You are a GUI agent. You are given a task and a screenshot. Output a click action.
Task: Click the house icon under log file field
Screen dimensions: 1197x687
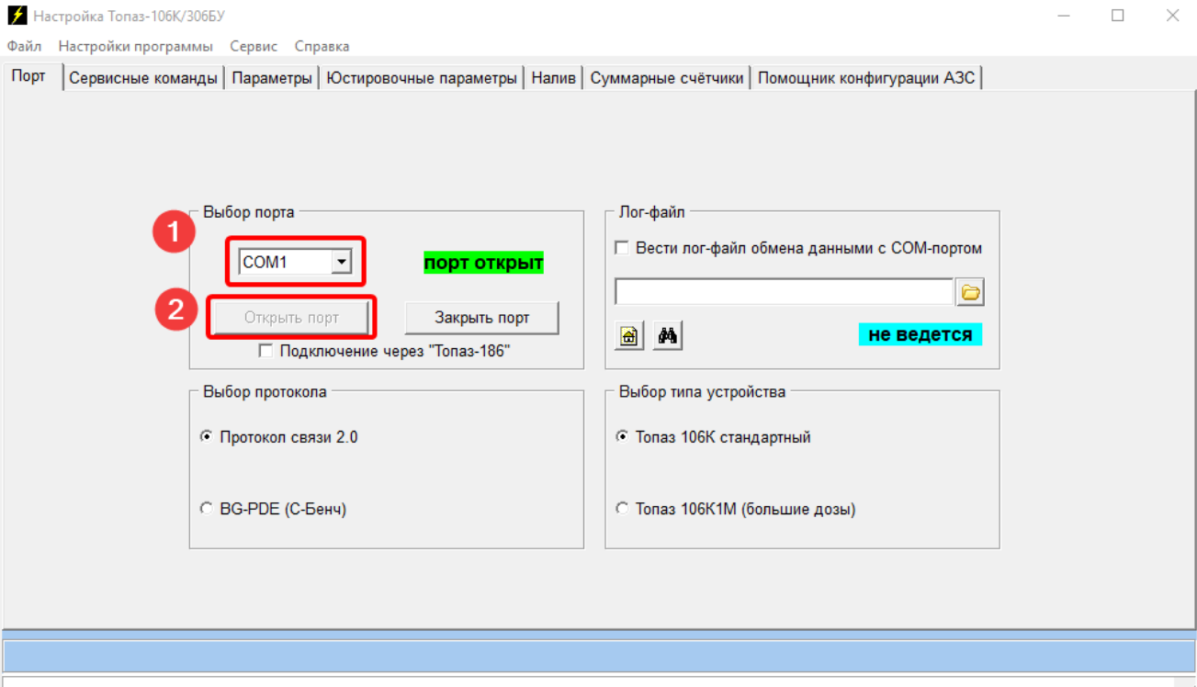629,336
